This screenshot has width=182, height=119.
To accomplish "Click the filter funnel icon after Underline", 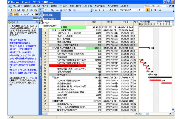I will pos(160,10).
